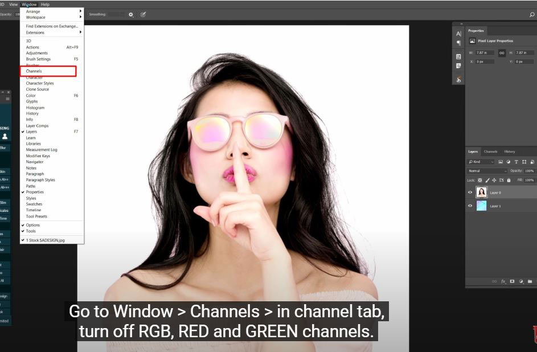The height and width of the screenshot is (352, 537).
Task: Click Layer 1 gradient thumbnail
Action: point(482,206)
